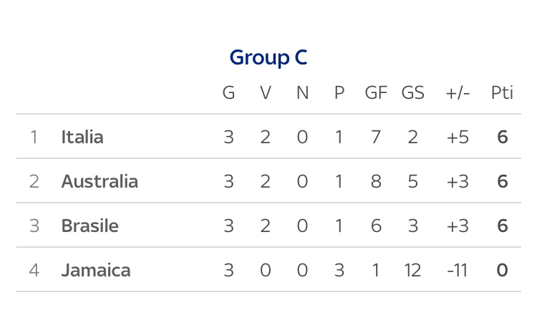Screen dimensions: 537x333
Task: Click the V column header
Action: click(x=266, y=92)
